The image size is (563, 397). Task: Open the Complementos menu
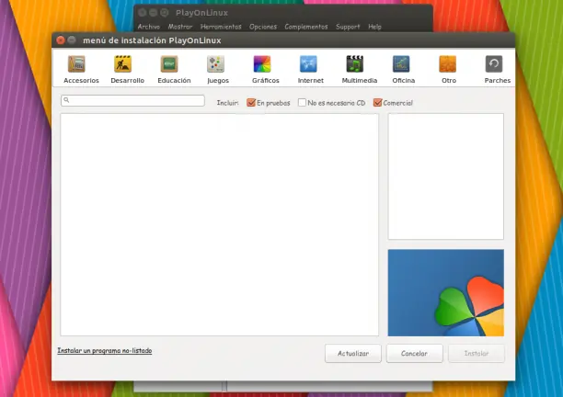click(x=306, y=27)
